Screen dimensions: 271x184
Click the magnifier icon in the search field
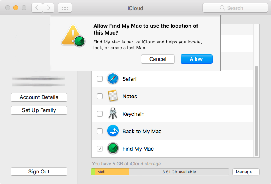222,8
